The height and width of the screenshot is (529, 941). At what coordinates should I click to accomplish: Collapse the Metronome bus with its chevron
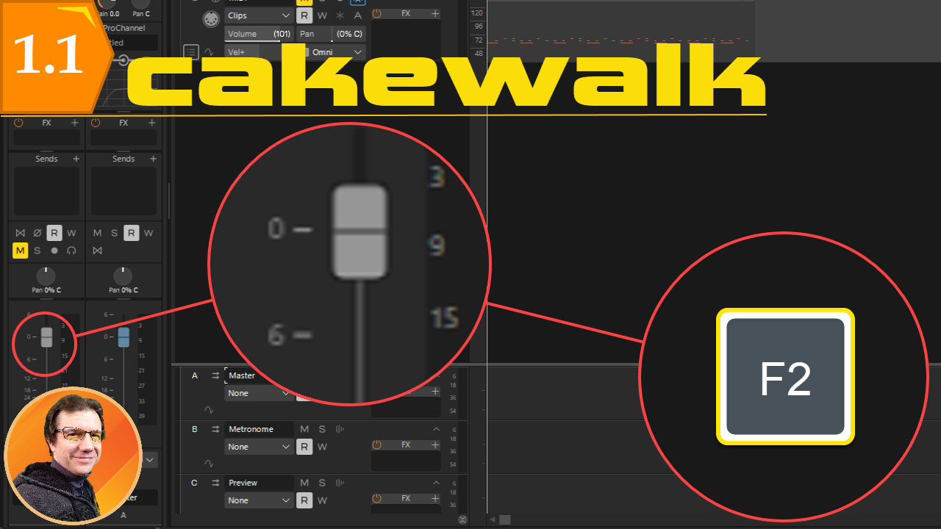pyautogui.click(x=436, y=429)
